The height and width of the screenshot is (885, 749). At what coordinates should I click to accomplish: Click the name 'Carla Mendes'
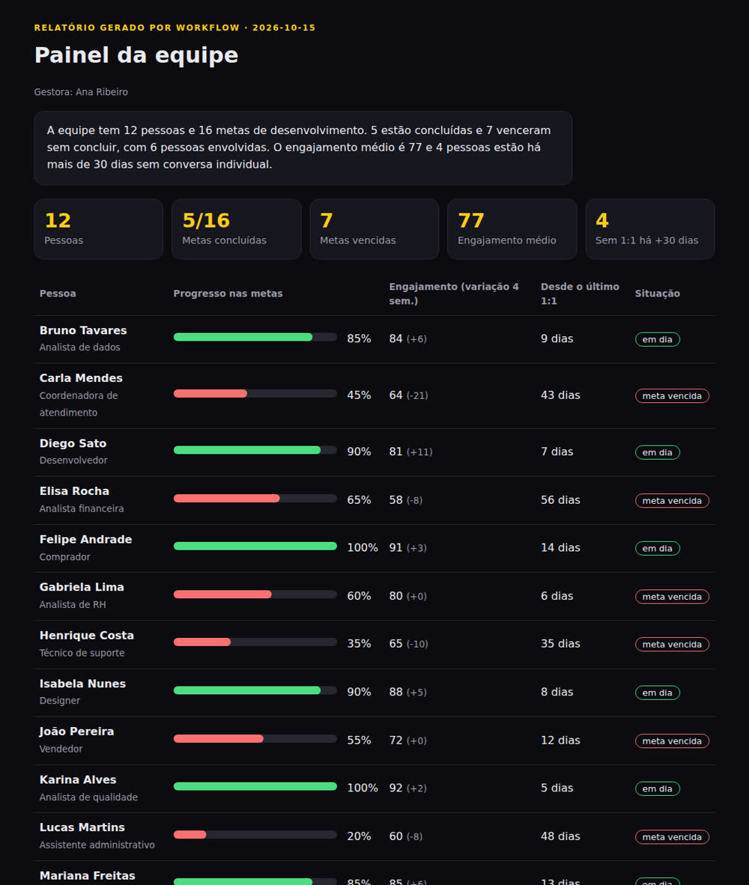[81, 378]
